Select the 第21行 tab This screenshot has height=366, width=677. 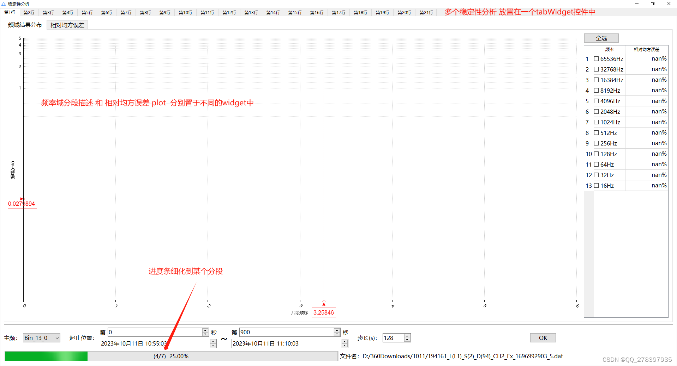426,12
